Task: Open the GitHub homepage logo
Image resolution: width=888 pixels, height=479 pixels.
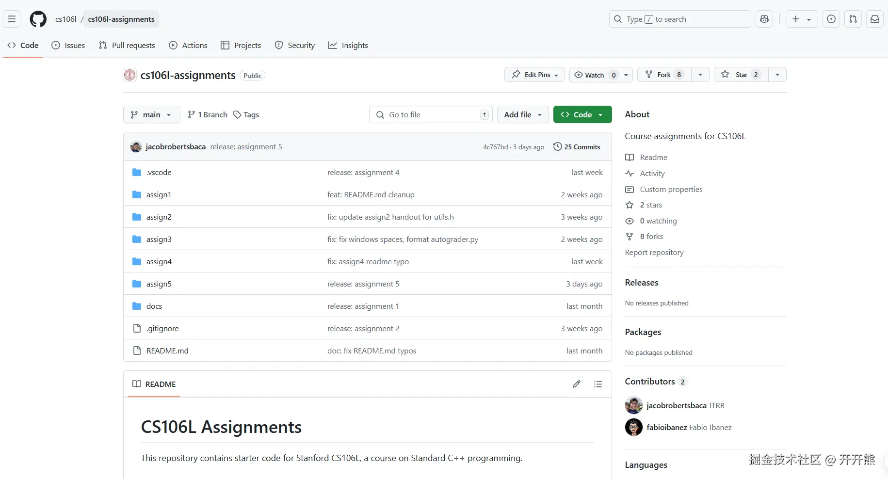Action: tap(38, 19)
